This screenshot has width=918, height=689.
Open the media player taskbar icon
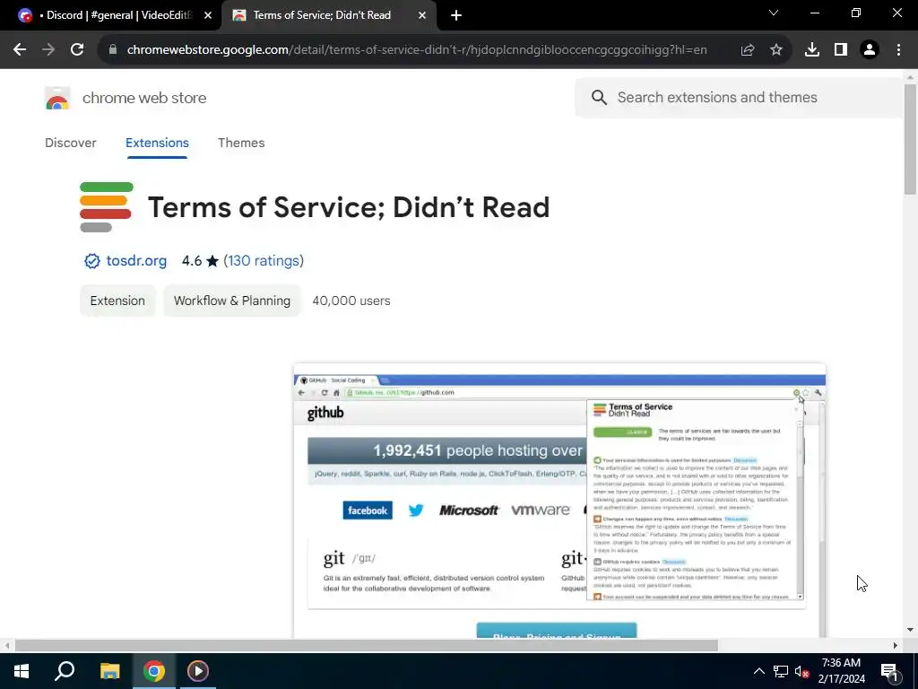[198, 671]
